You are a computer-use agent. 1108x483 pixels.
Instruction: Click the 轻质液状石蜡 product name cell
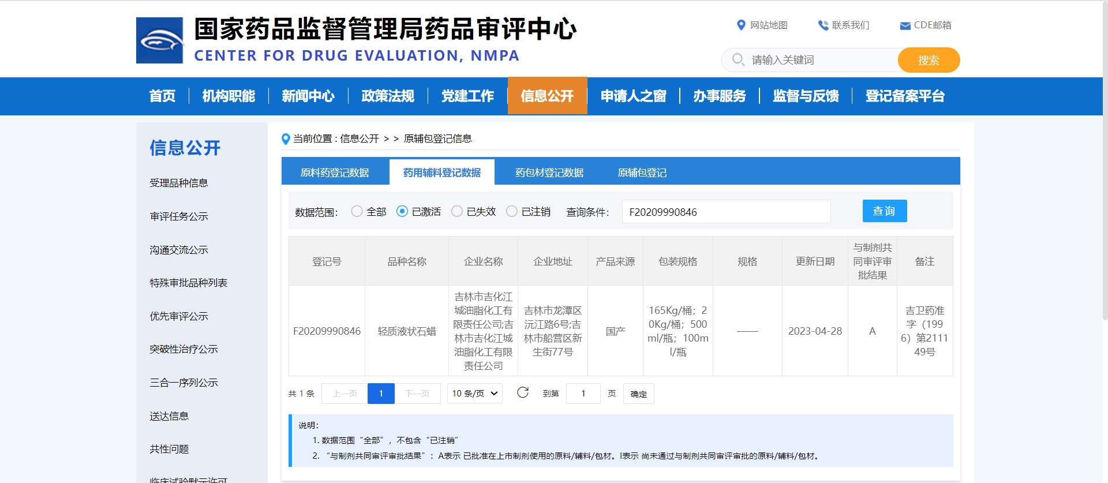407,331
